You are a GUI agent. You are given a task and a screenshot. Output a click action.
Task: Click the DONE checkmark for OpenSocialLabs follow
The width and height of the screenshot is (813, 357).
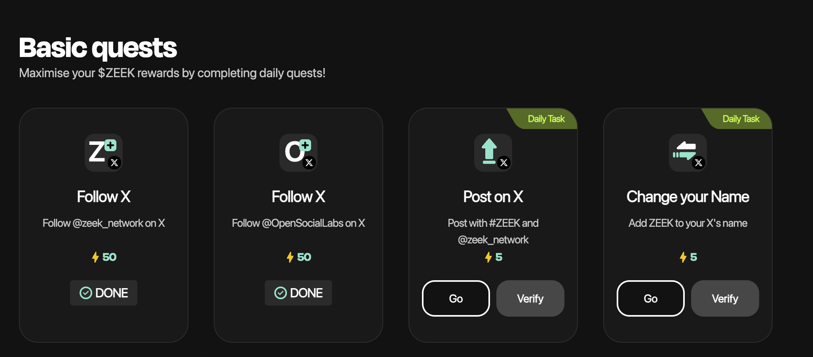click(x=281, y=293)
